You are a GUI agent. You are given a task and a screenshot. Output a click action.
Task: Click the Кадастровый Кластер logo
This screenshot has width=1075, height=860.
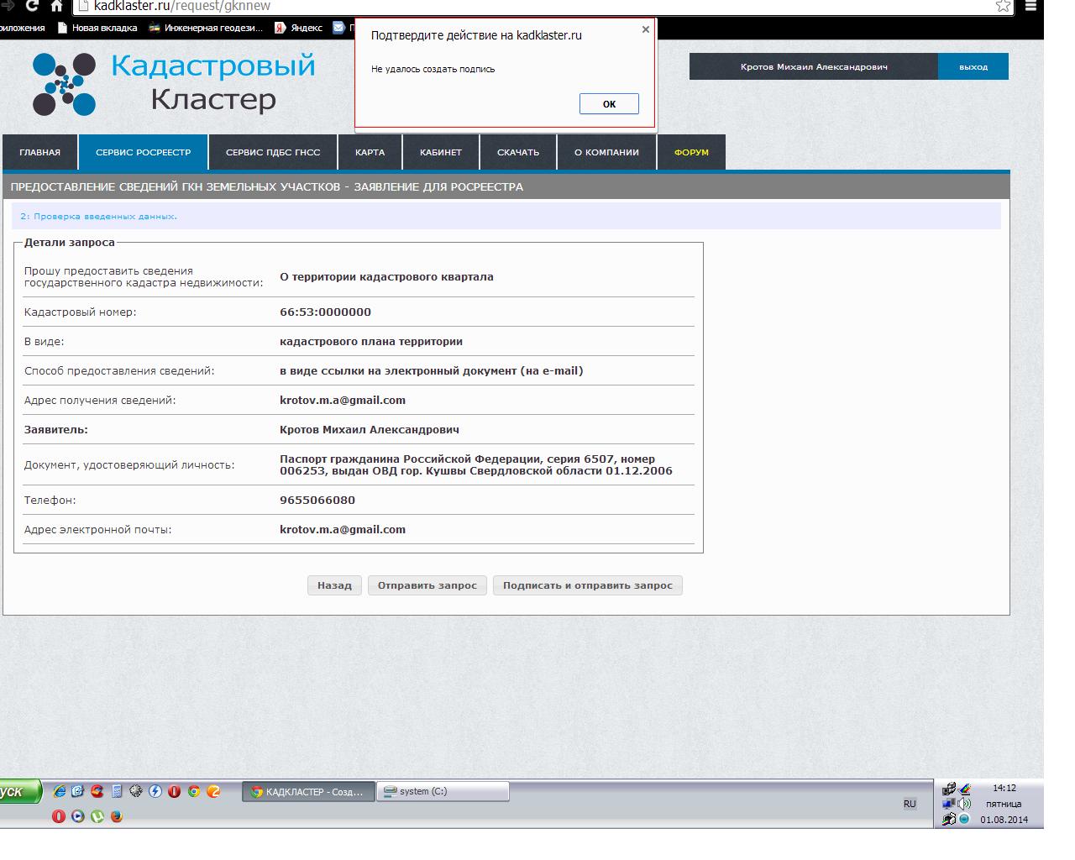click(174, 83)
